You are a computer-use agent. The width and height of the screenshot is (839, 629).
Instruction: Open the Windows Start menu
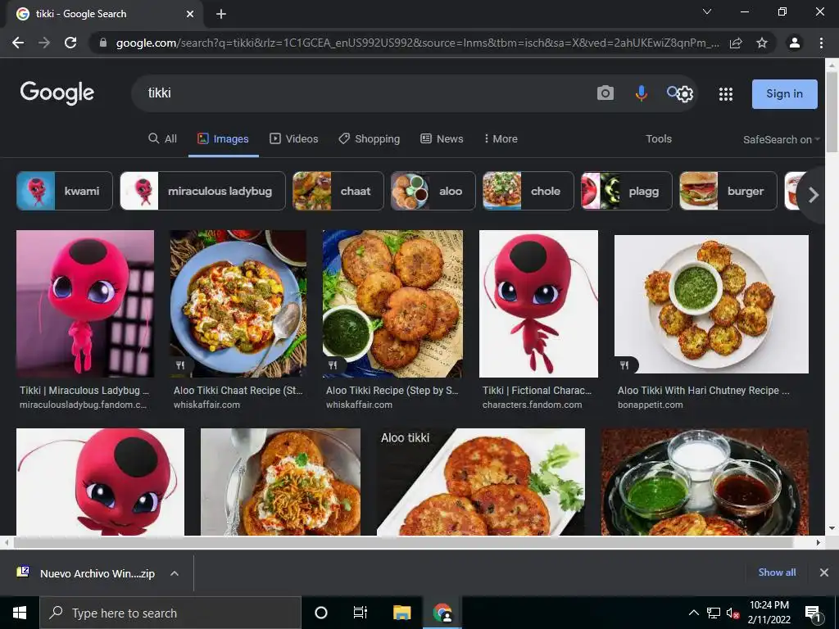pos(20,613)
